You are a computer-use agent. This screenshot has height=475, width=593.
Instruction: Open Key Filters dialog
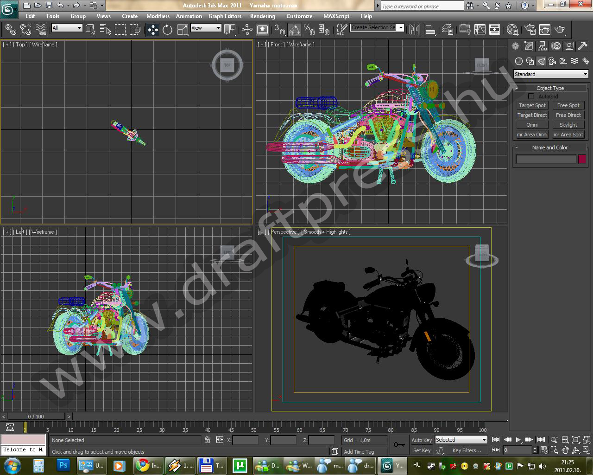(x=467, y=450)
